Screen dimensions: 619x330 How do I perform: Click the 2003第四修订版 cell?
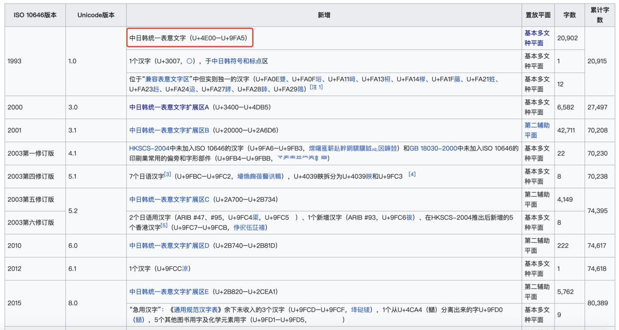pyautogui.click(x=35, y=176)
